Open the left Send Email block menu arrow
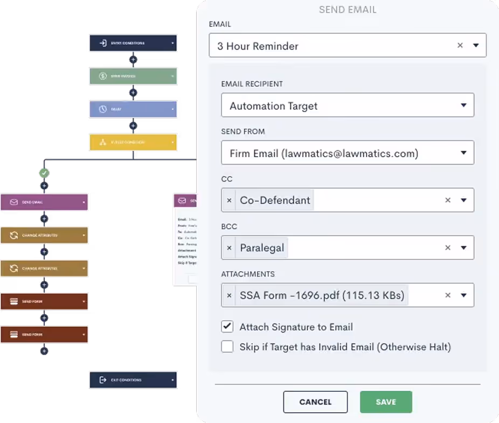Image resolution: width=499 pixels, height=423 pixels. [84, 202]
